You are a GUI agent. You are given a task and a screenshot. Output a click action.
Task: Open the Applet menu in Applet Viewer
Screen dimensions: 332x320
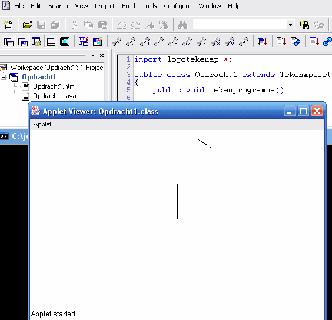(42, 124)
